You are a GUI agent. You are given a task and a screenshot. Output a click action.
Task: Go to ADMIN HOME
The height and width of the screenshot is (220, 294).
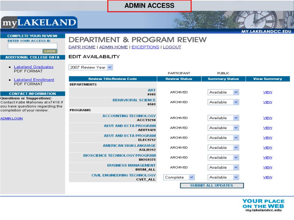(113, 47)
